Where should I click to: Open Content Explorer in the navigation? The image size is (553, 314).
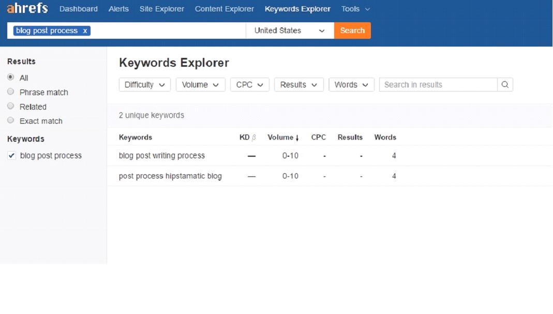point(224,9)
